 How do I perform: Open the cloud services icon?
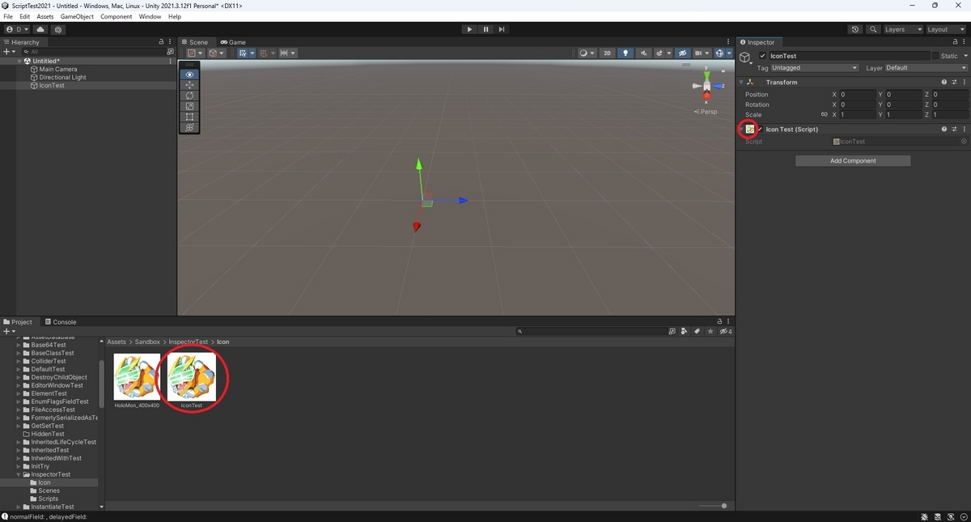point(40,29)
